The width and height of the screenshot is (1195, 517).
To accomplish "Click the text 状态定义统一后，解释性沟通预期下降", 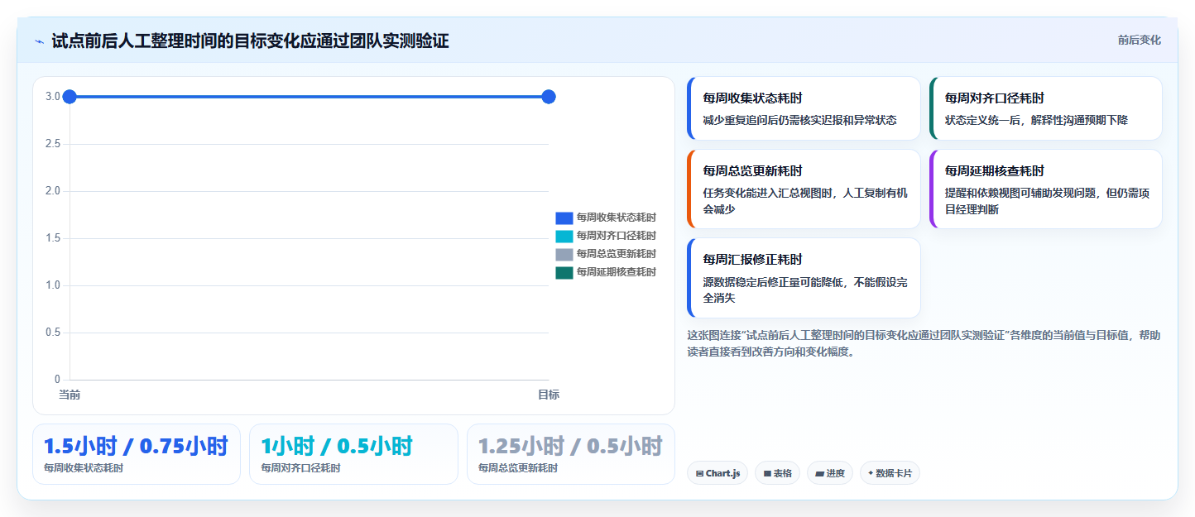I will coord(1036,121).
